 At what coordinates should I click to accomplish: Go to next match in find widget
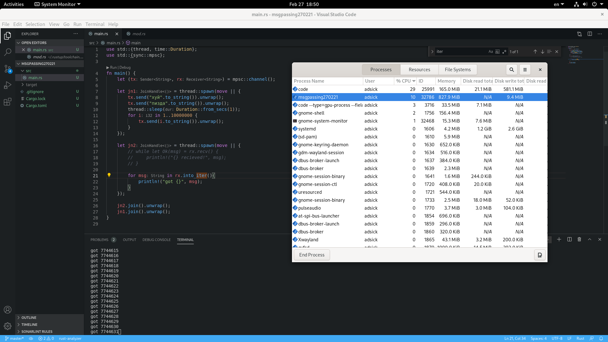(x=542, y=52)
